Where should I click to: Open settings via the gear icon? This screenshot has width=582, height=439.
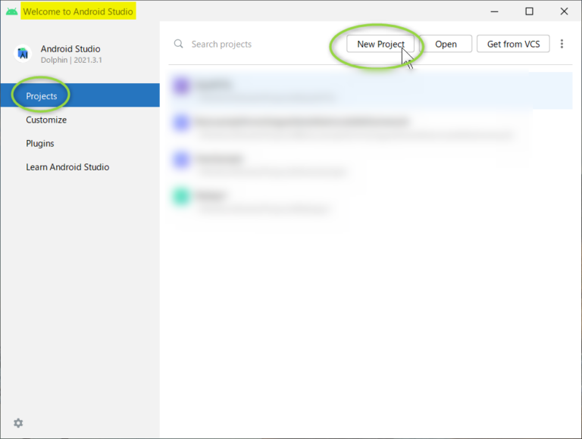18,423
